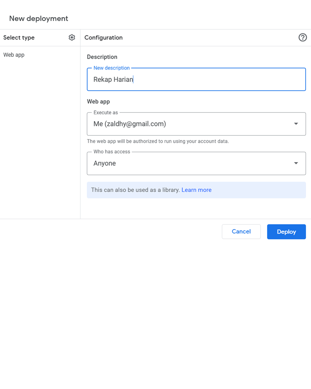The height and width of the screenshot is (389, 311).
Task: Click the Who has access dropdown arrow
Action: [296, 163]
